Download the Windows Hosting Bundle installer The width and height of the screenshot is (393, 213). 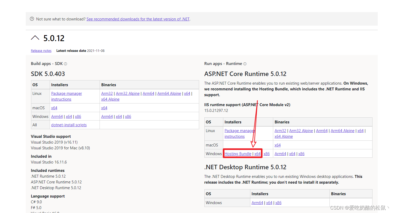click(238, 154)
